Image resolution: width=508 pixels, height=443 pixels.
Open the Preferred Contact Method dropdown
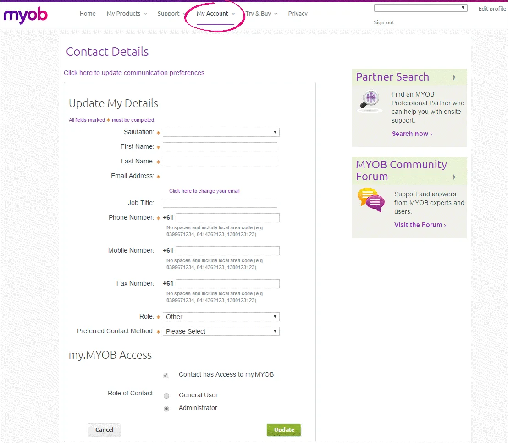coord(221,331)
